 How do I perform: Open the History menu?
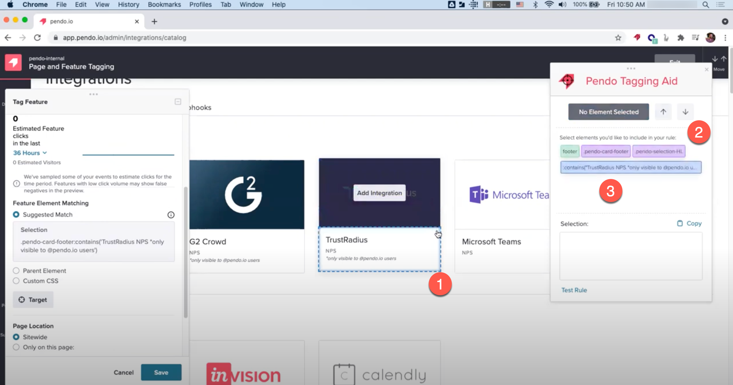tap(129, 4)
